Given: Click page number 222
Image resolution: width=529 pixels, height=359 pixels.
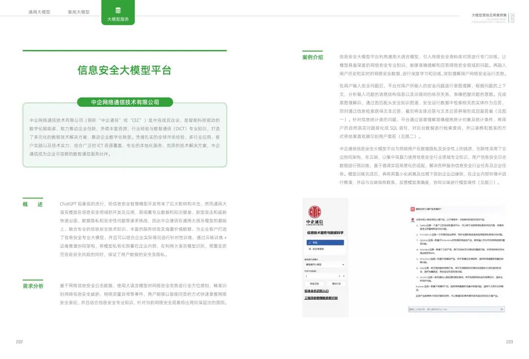Looking at the screenshot, I should pos(19,342).
